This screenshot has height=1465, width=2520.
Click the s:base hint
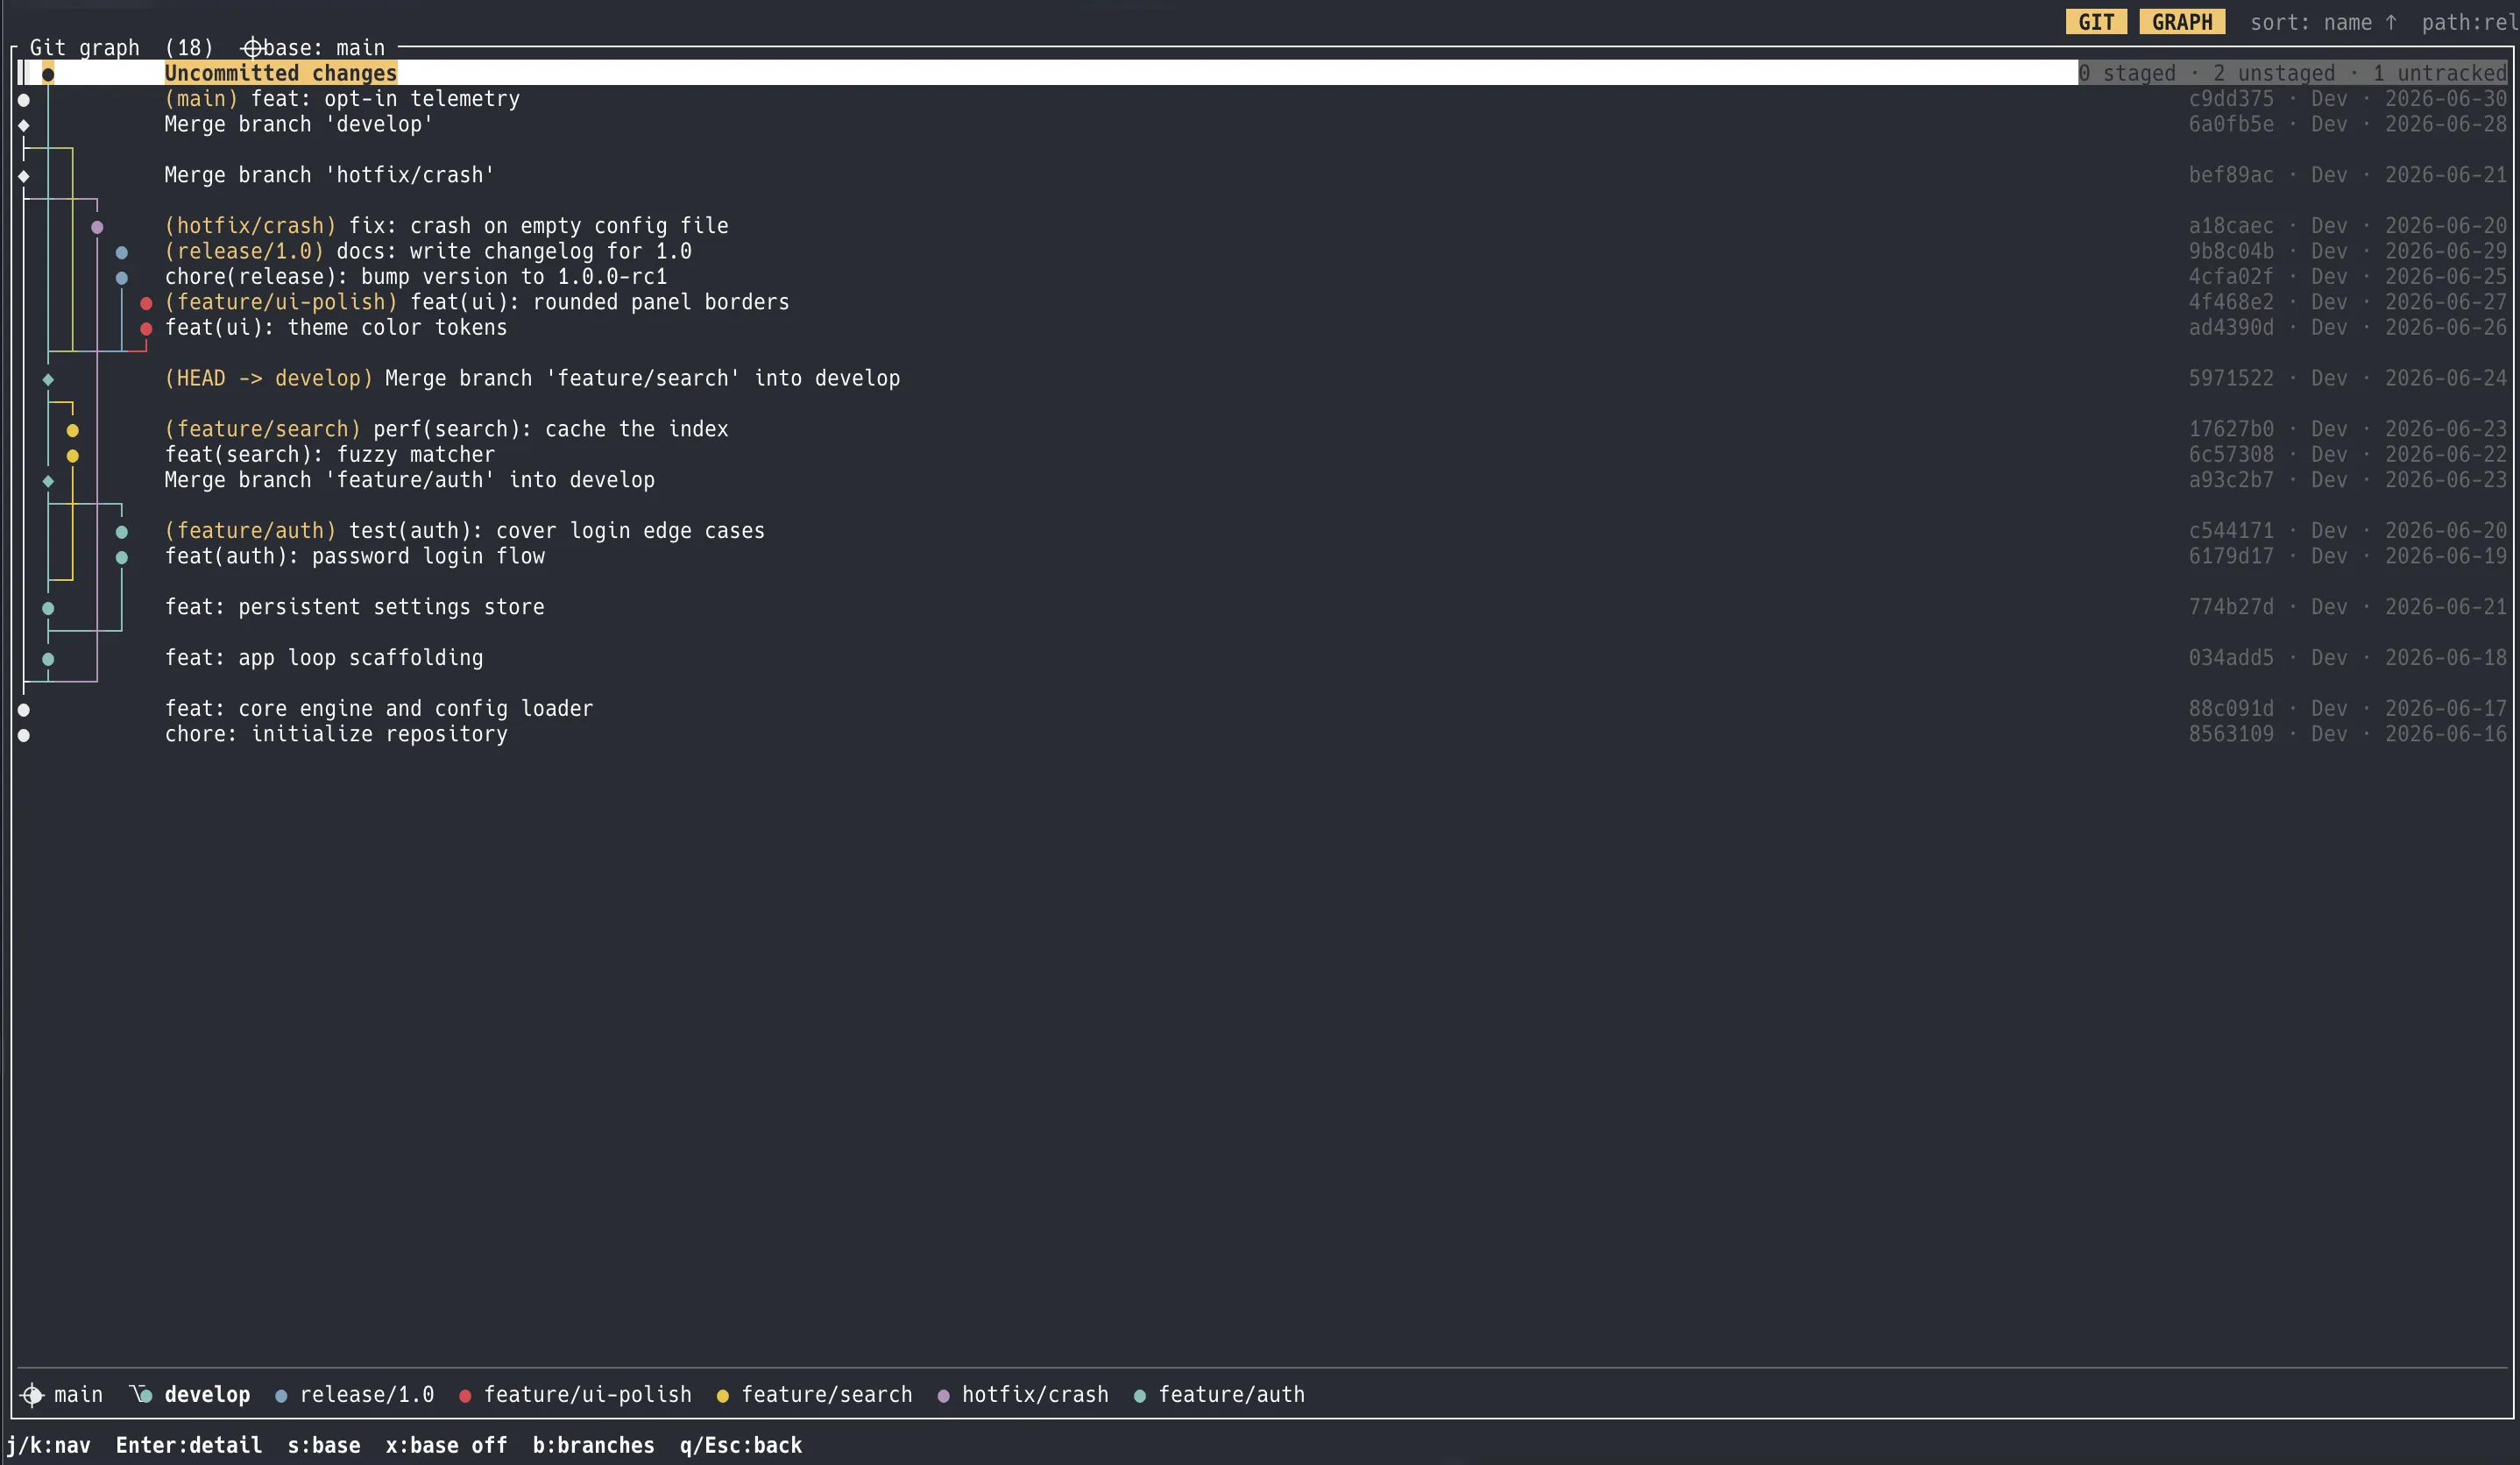click(x=324, y=1446)
